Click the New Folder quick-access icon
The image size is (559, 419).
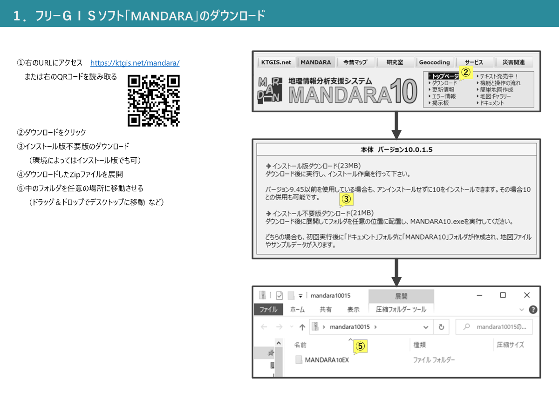(x=291, y=296)
